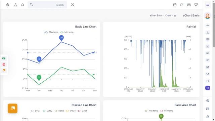Toggle Min temp legend in Basic Line Chart
Viewport: 215px width, 121px height.
[67, 32]
